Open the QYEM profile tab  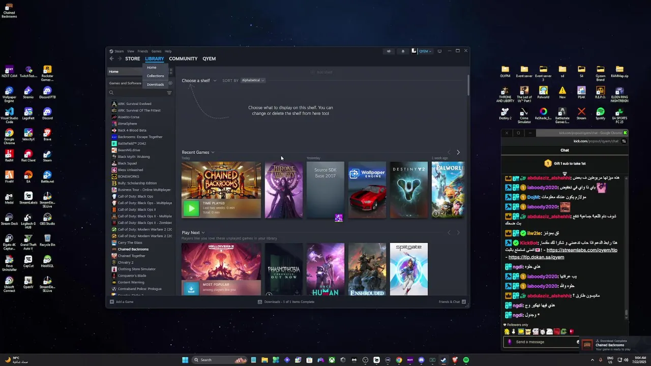[209, 58]
